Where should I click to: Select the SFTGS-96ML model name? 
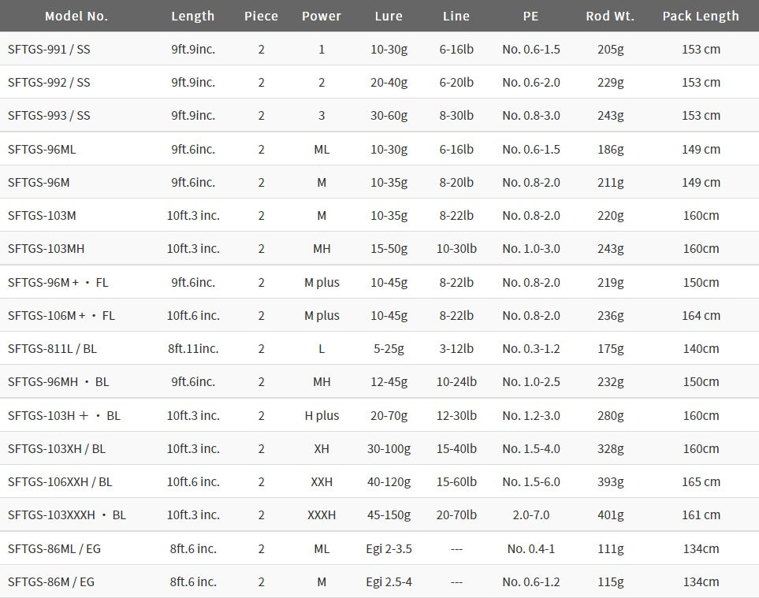pyautogui.click(x=42, y=149)
